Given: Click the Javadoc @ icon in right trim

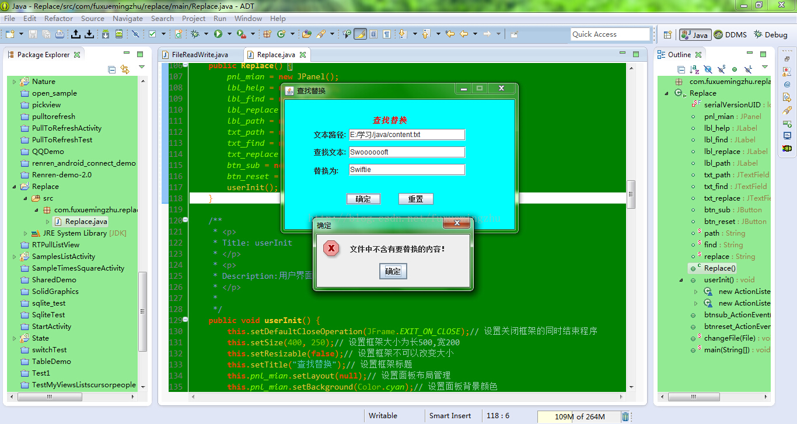Looking at the screenshot, I should point(787,85).
